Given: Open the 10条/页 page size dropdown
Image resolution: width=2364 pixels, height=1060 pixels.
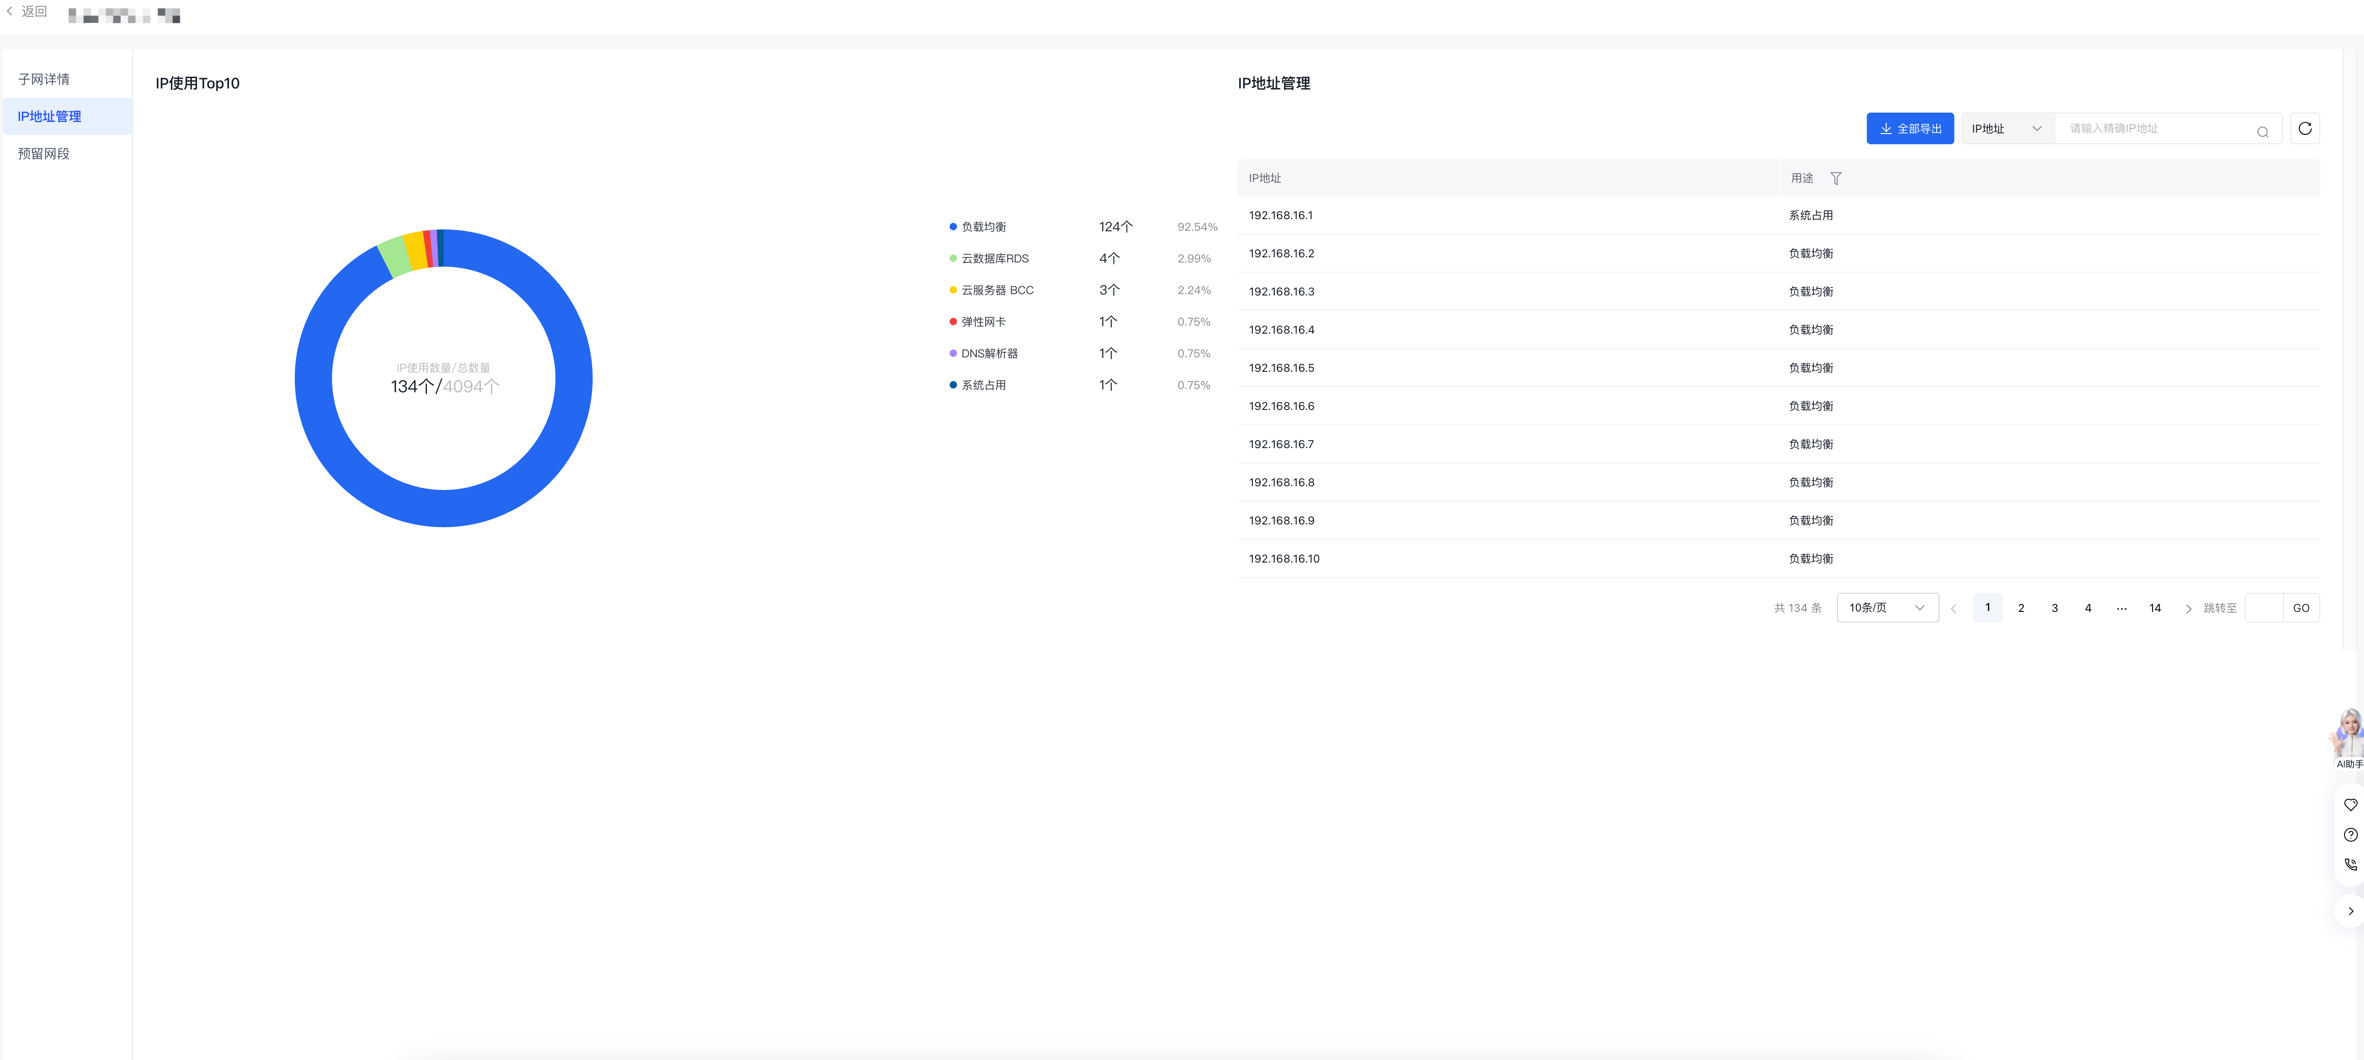Looking at the screenshot, I should pos(1887,607).
